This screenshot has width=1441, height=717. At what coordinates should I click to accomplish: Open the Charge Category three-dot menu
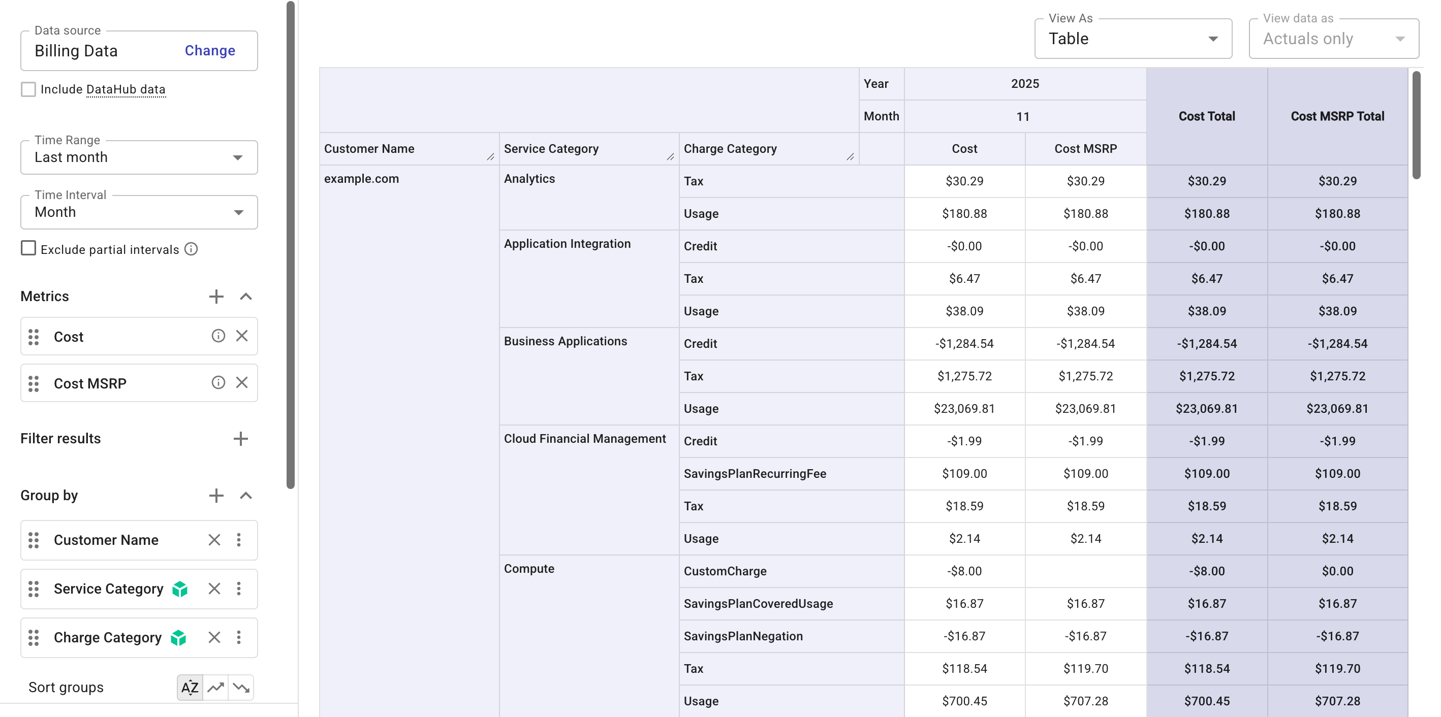pos(239,637)
